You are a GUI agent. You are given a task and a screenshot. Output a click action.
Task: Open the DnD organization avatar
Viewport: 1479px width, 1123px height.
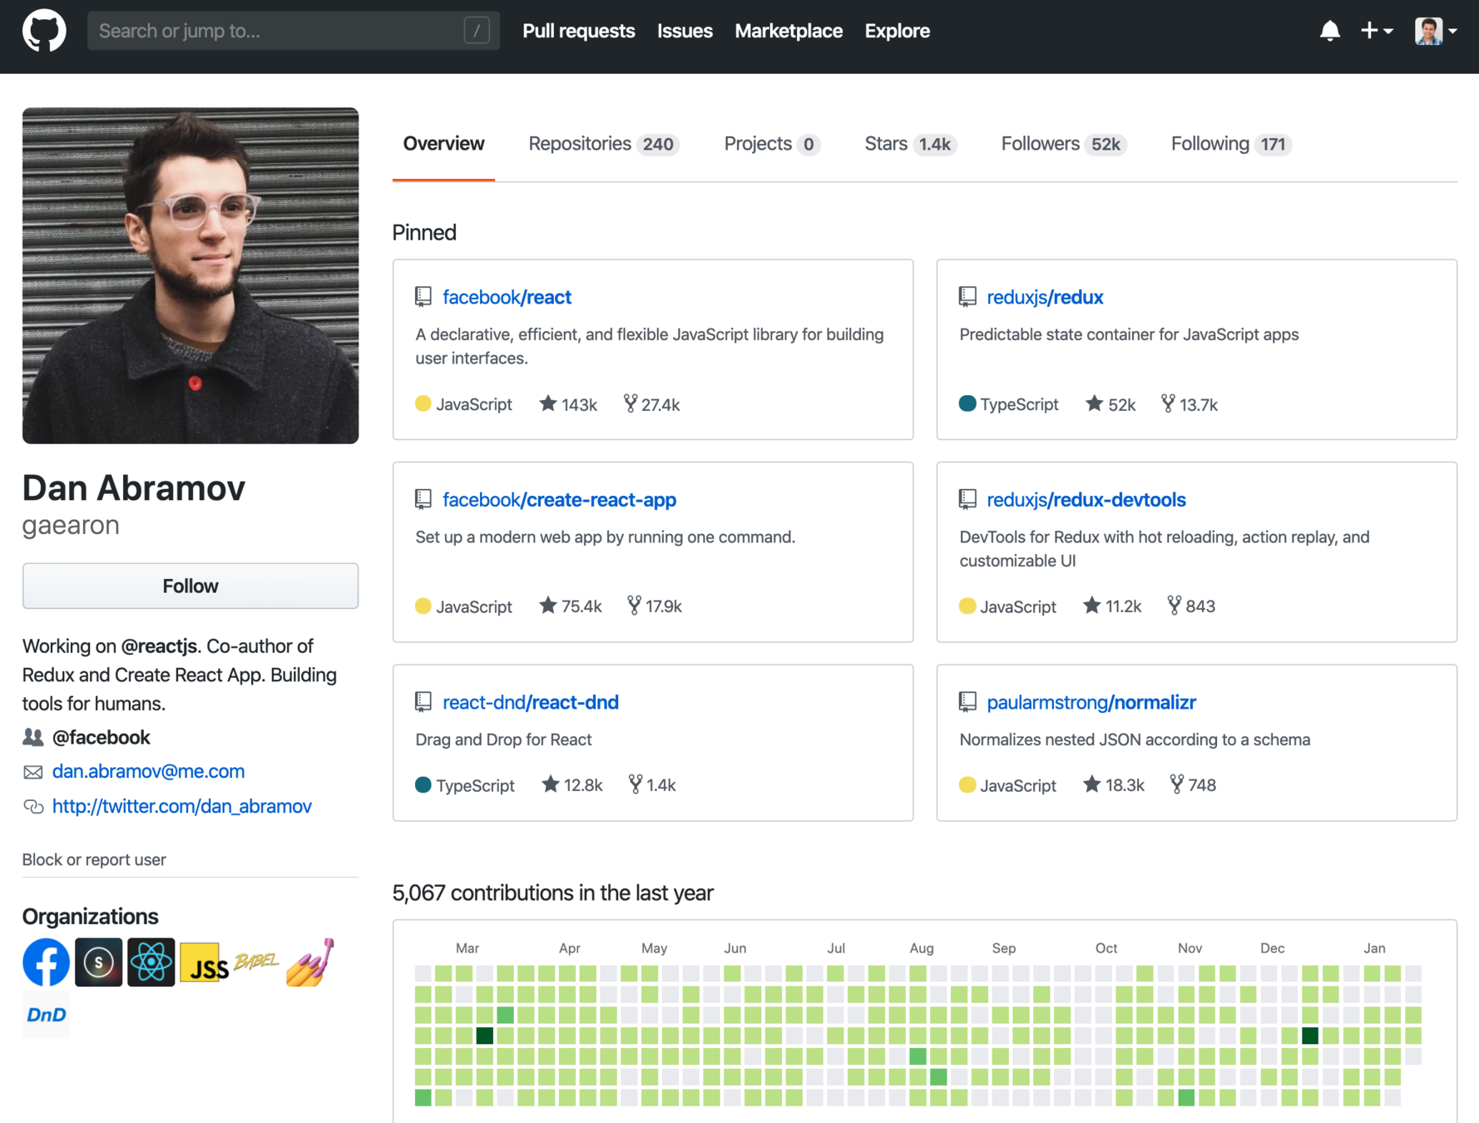(x=46, y=1015)
